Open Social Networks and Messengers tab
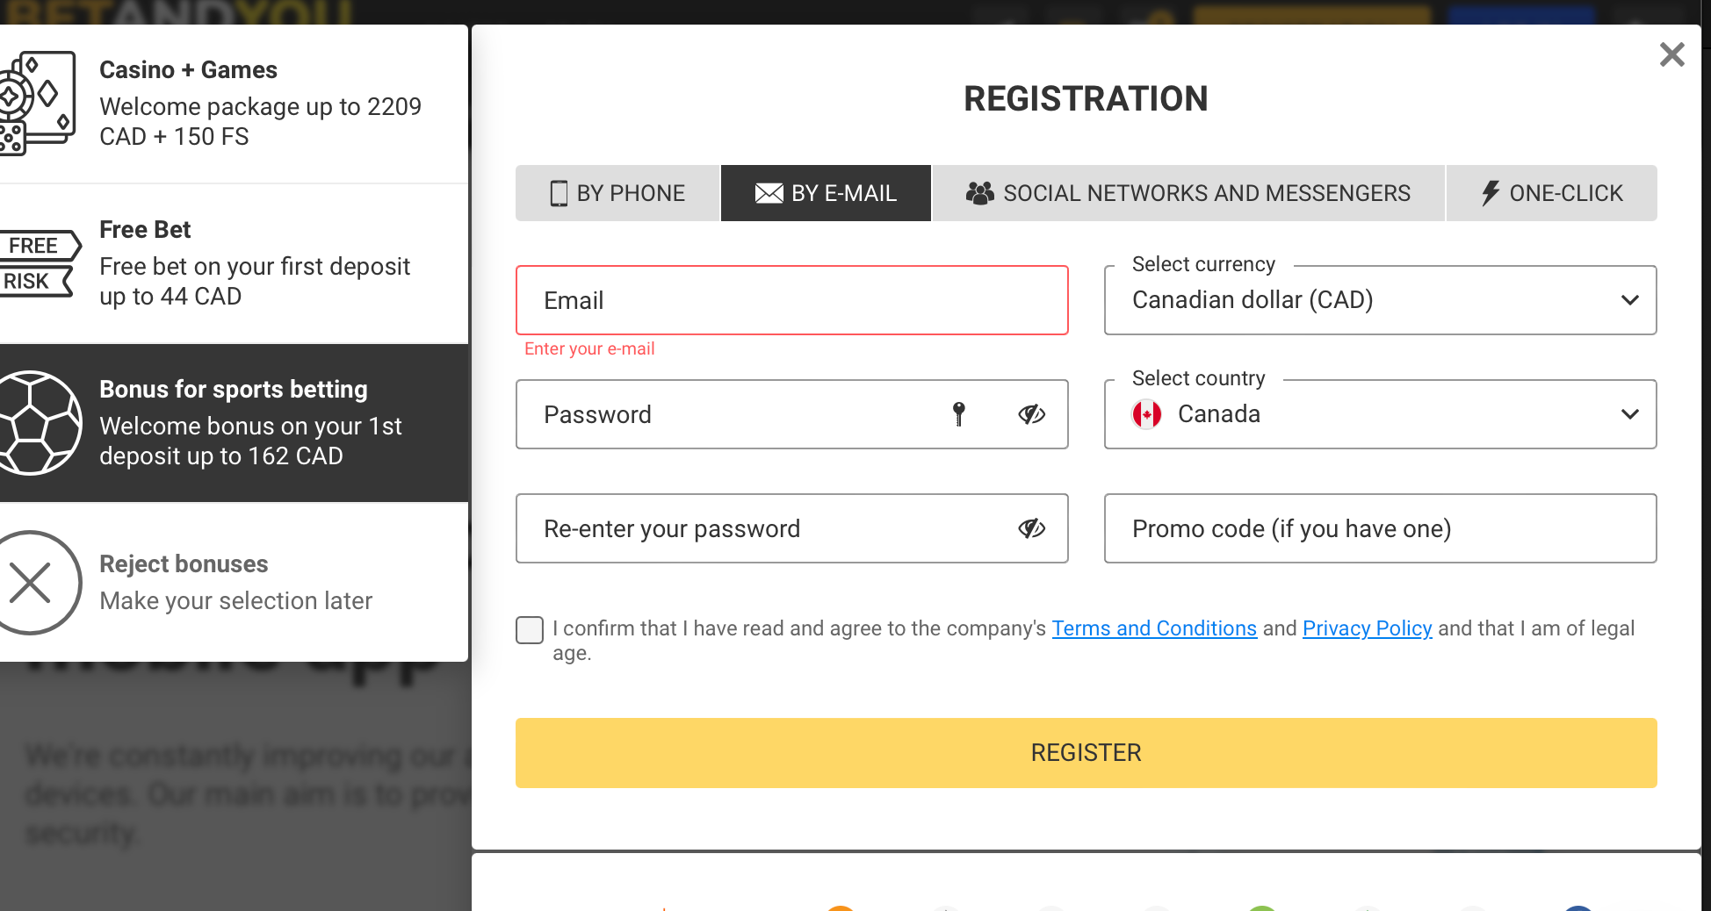This screenshot has height=911, width=1711. pos(1188,193)
